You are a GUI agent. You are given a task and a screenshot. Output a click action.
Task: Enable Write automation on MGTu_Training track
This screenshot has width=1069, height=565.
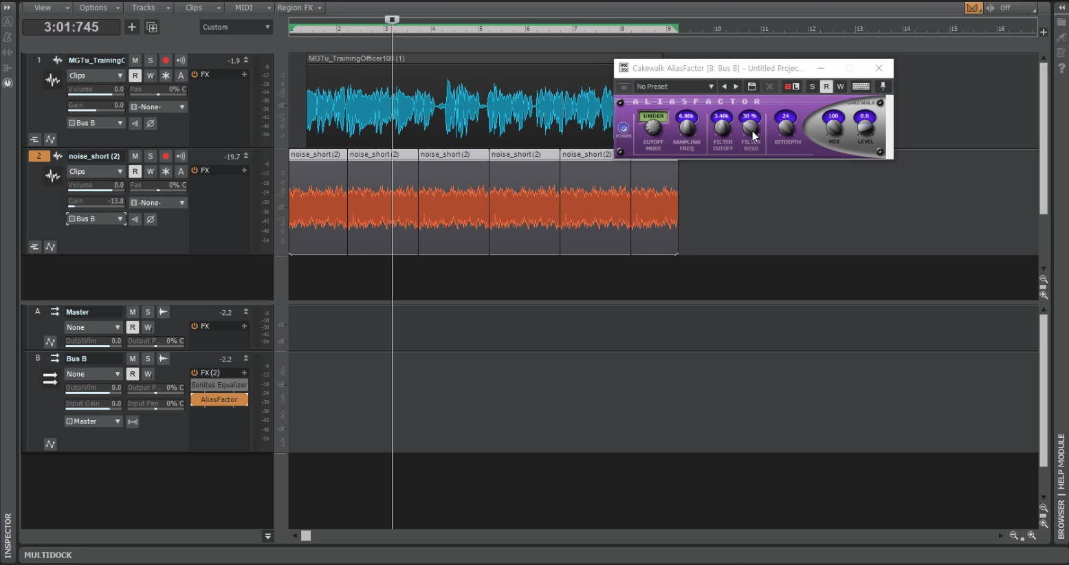[151, 76]
